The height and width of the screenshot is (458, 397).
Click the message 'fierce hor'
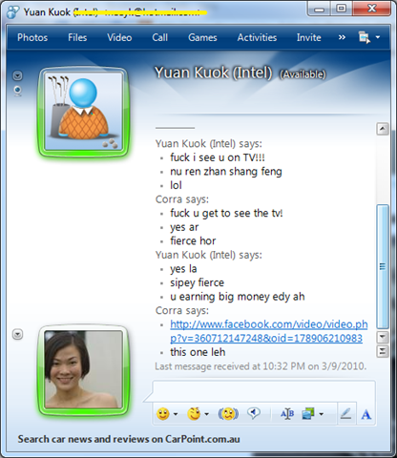193,241
